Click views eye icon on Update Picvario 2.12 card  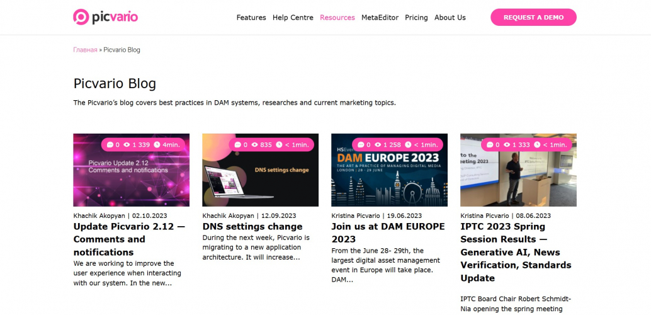[x=127, y=145]
